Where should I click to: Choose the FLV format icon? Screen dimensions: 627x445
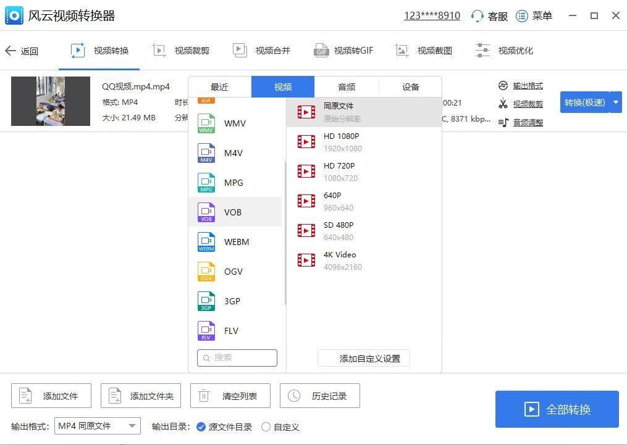(x=206, y=331)
